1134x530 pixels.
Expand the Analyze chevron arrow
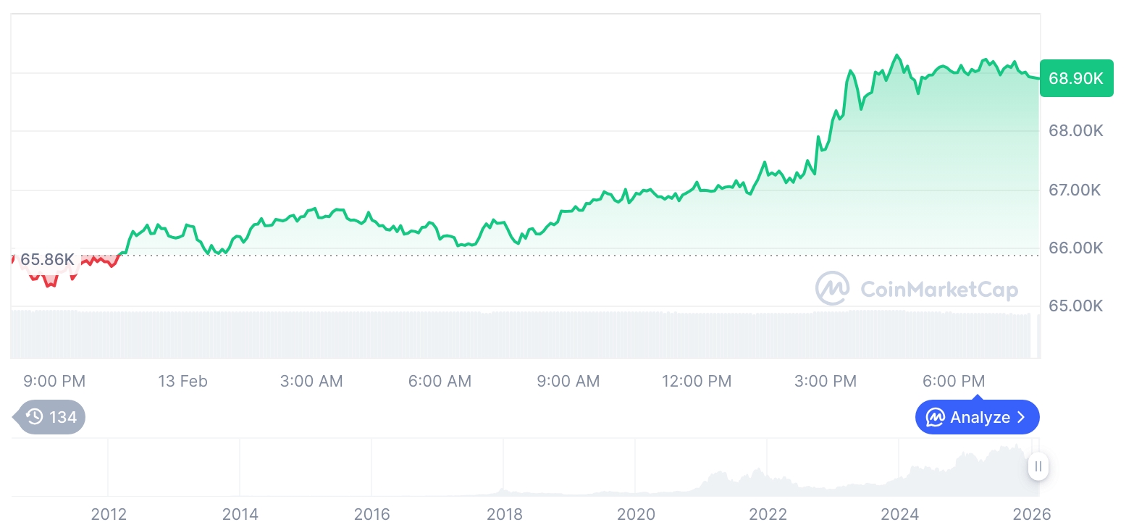tap(1022, 418)
